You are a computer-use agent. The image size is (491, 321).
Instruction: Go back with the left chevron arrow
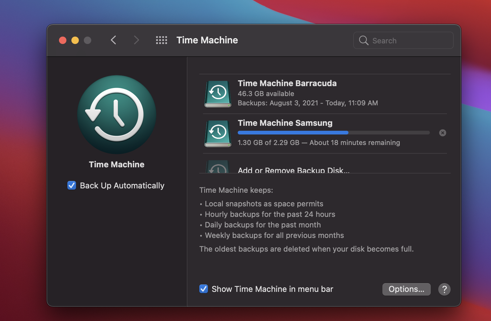point(114,40)
